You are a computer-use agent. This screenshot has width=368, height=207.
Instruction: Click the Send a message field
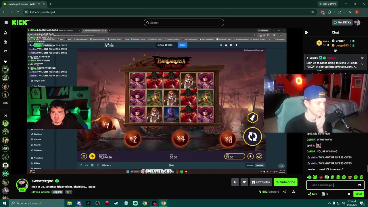coord(332,185)
